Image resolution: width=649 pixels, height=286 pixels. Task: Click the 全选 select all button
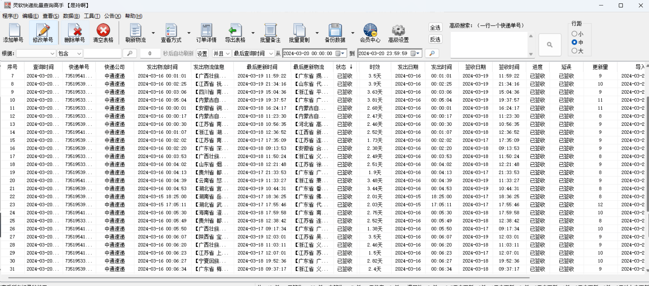click(x=435, y=27)
